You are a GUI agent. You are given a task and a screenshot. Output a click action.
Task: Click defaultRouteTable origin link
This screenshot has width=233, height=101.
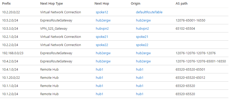click(149, 12)
